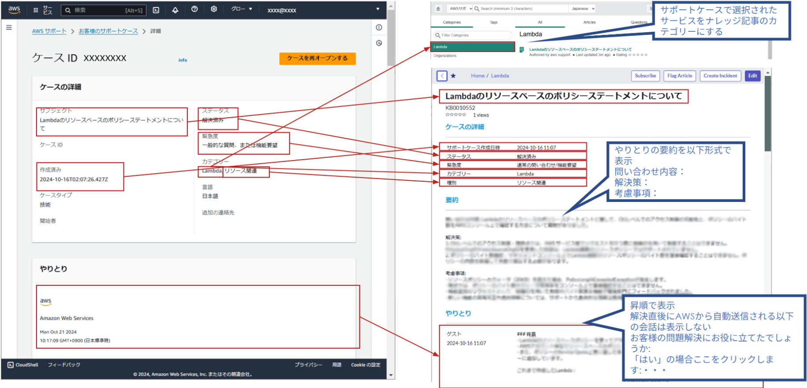The image size is (807, 388).
Task: Open the xxxx@xxxx account dropdown
Action: (x=324, y=10)
